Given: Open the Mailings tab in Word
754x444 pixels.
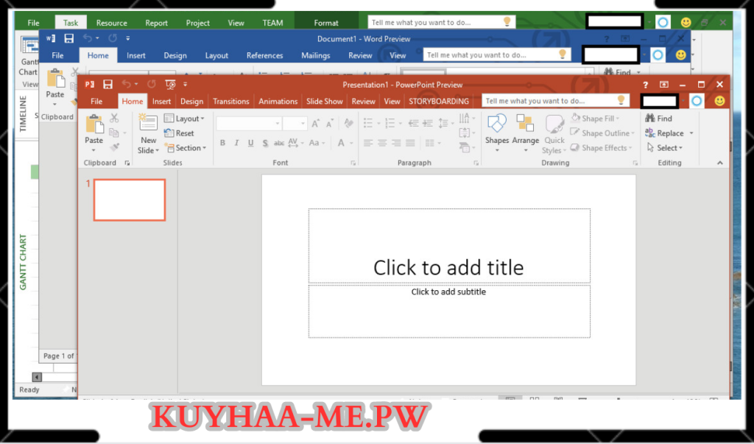Looking at the screenshot, I should pyautogui.click(x=315, y=55).
